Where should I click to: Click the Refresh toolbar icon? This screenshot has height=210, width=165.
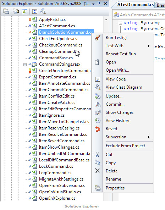pyautogui.click(x=24, y=12)
